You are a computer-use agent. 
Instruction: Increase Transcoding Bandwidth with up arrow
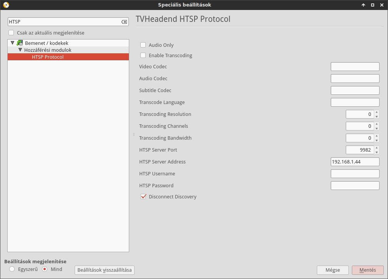click(x=376, y=136)
